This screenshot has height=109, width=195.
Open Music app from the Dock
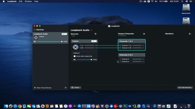point(66,106)
